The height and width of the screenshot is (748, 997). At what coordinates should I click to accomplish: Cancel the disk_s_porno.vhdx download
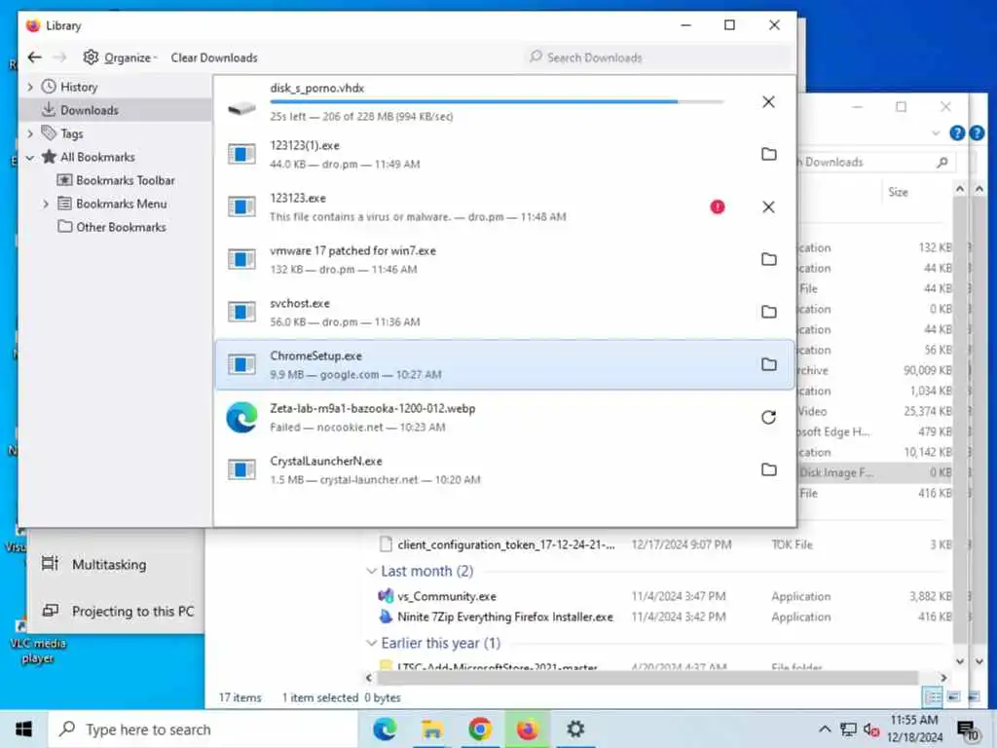point(768,101)
